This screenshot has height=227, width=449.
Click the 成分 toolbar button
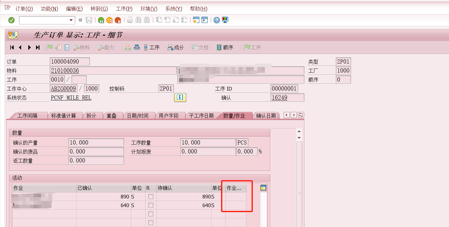point(176,47)
